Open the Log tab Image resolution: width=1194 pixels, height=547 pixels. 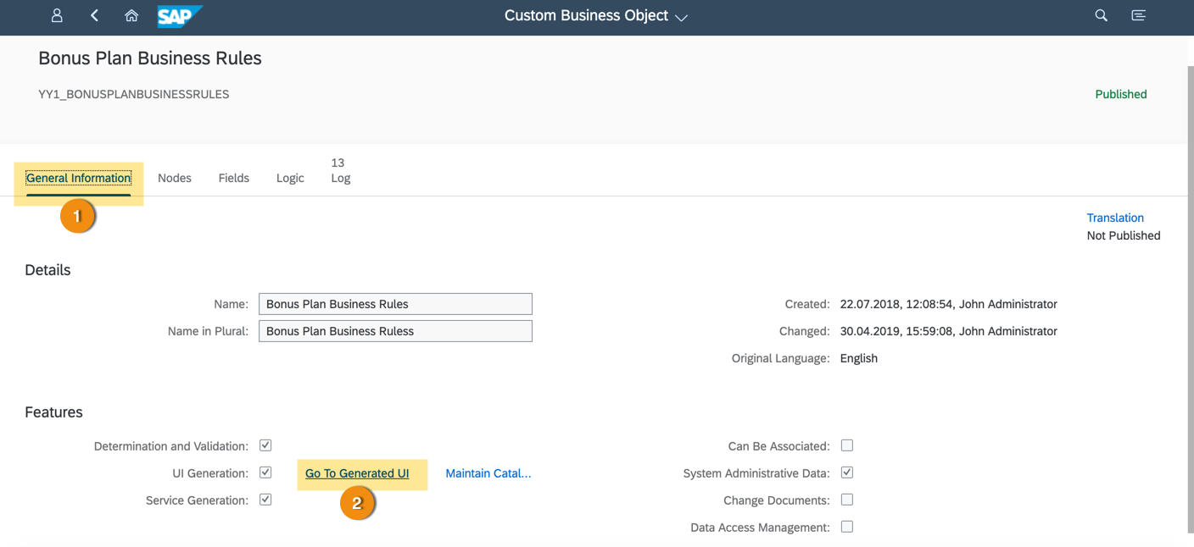340,170
